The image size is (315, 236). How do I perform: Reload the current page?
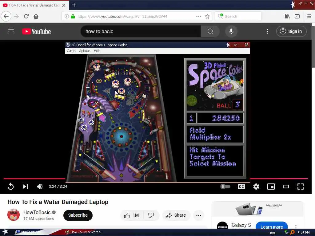click(x=26, y=16)
